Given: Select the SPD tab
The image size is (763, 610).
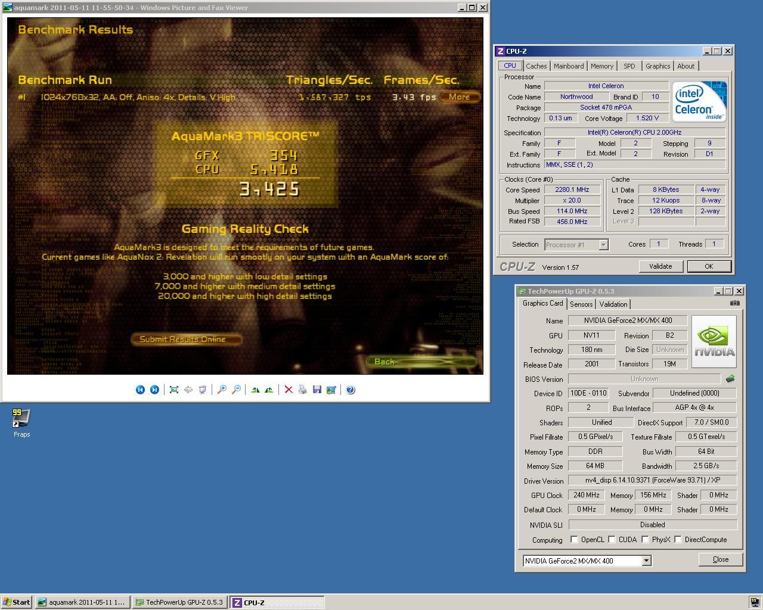Looking at the screenshot, I should [629, 66].
